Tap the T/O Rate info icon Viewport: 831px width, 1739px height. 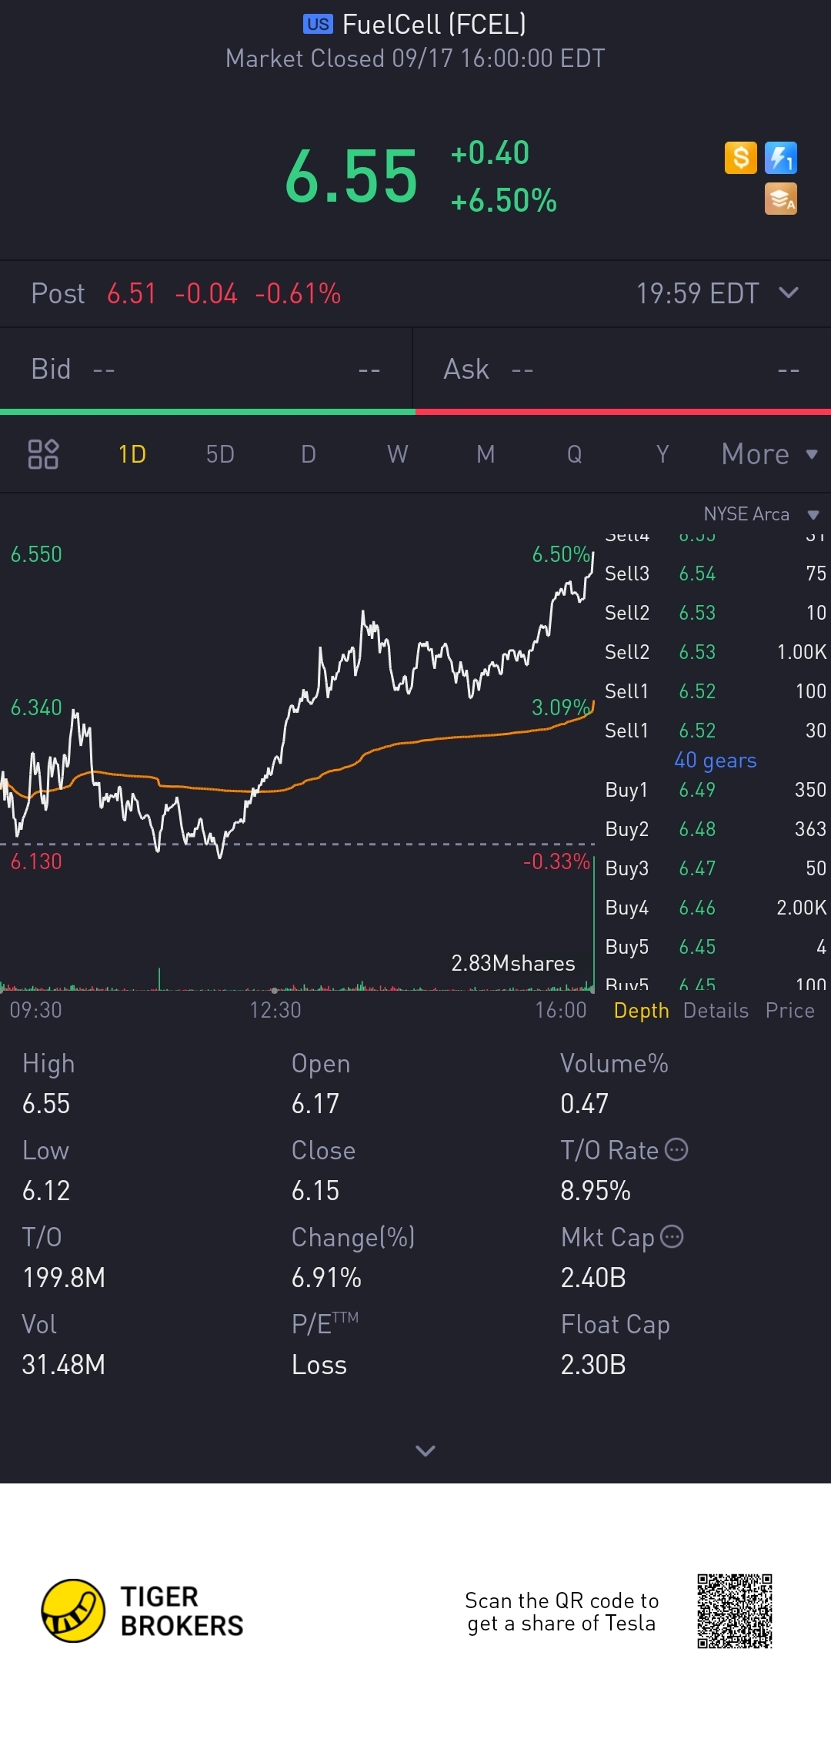(676, 1149)
